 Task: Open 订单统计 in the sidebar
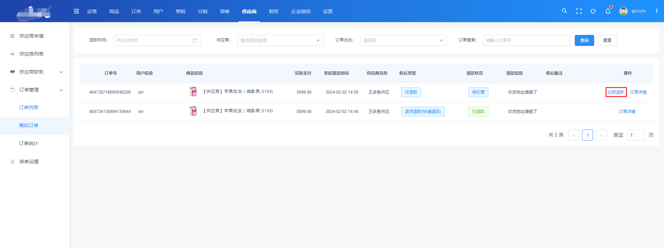coord(29,143)
